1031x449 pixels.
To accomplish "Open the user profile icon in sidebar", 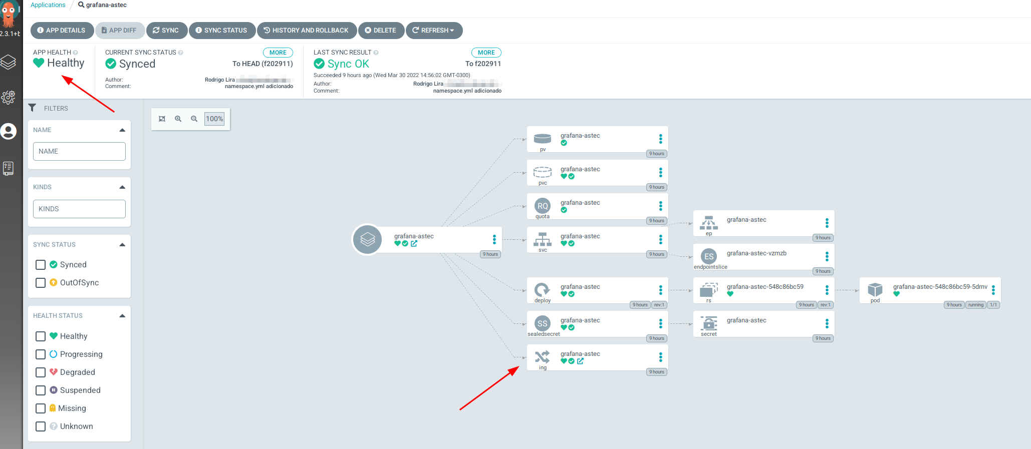I will (9, 132).
